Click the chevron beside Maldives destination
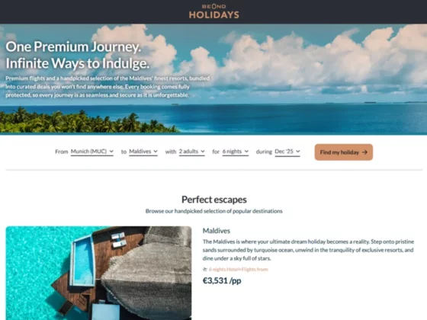The height and width of the screenshot is (320, 427). (156, 152)
